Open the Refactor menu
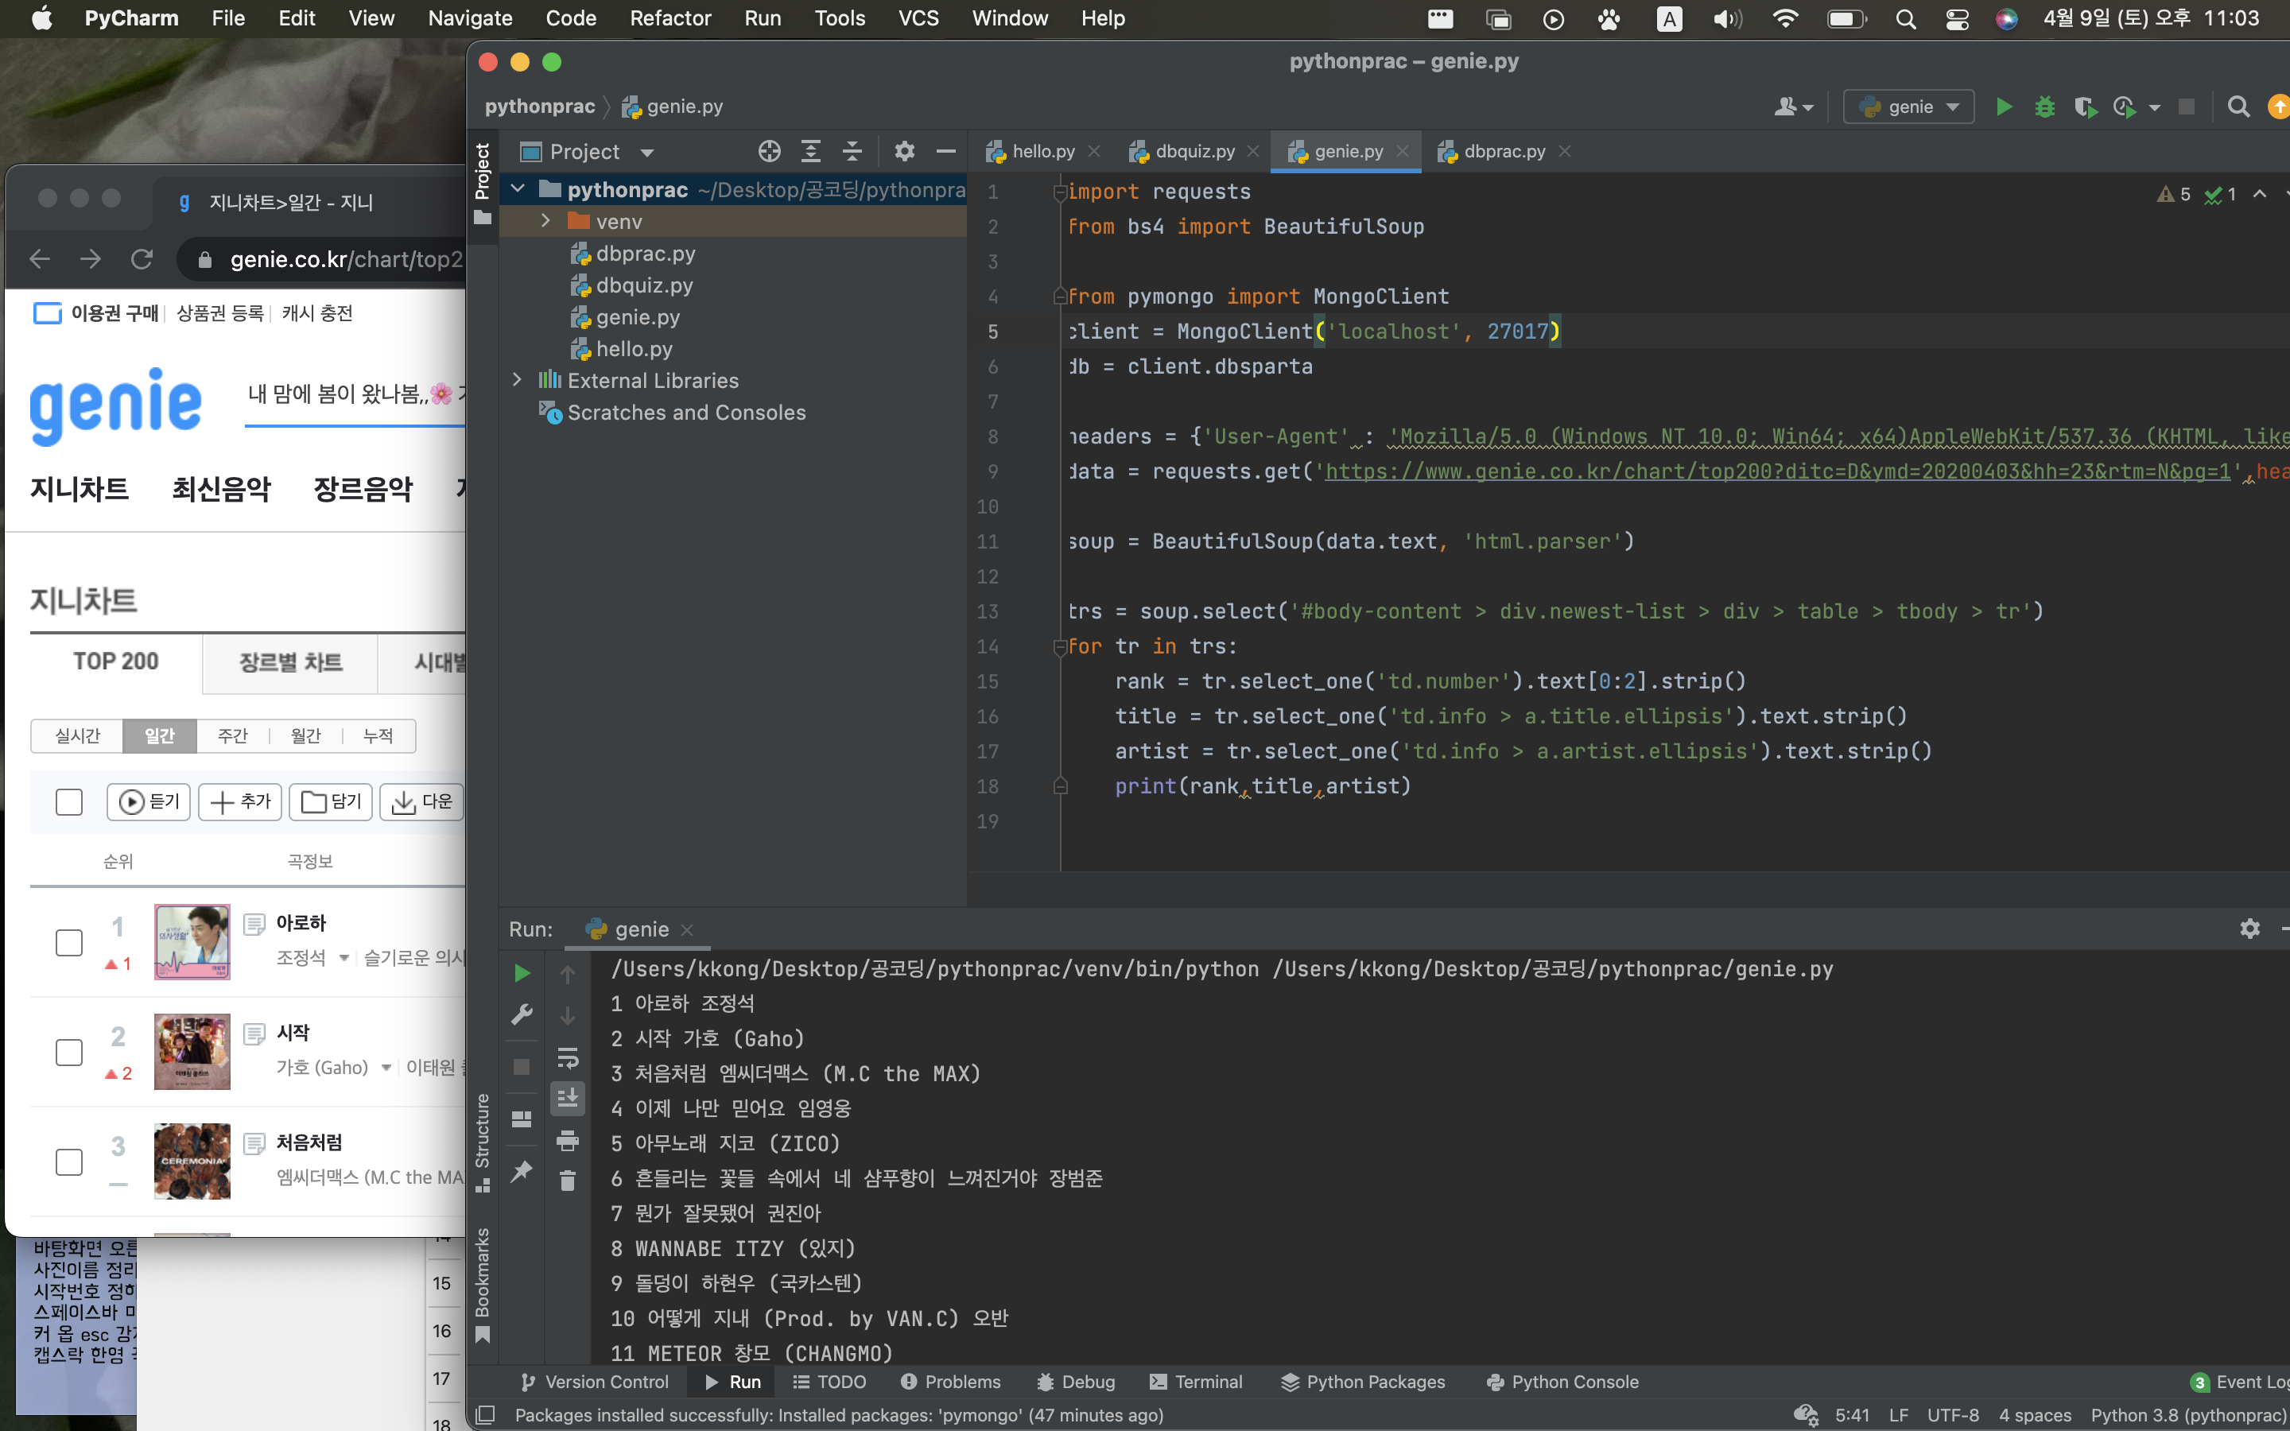The width and height of the screenshot is (2290, 1431). tap(670, 18)
